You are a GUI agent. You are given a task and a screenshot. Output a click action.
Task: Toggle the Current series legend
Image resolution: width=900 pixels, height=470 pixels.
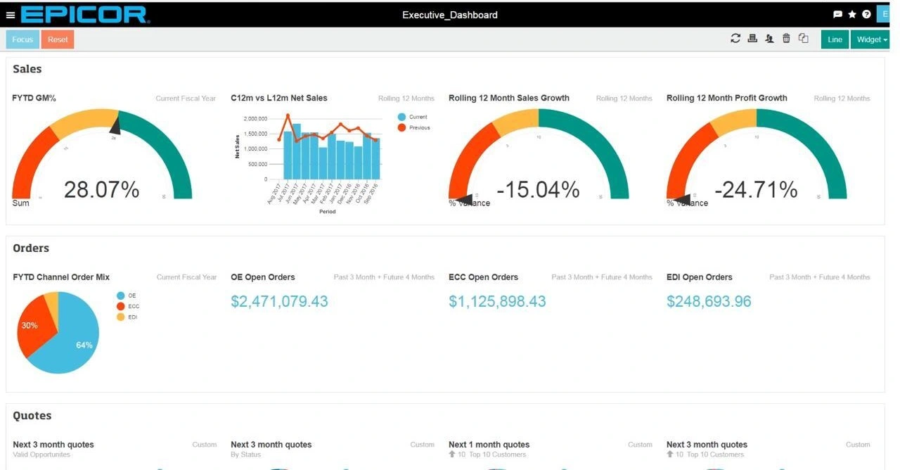click(411, 117)
